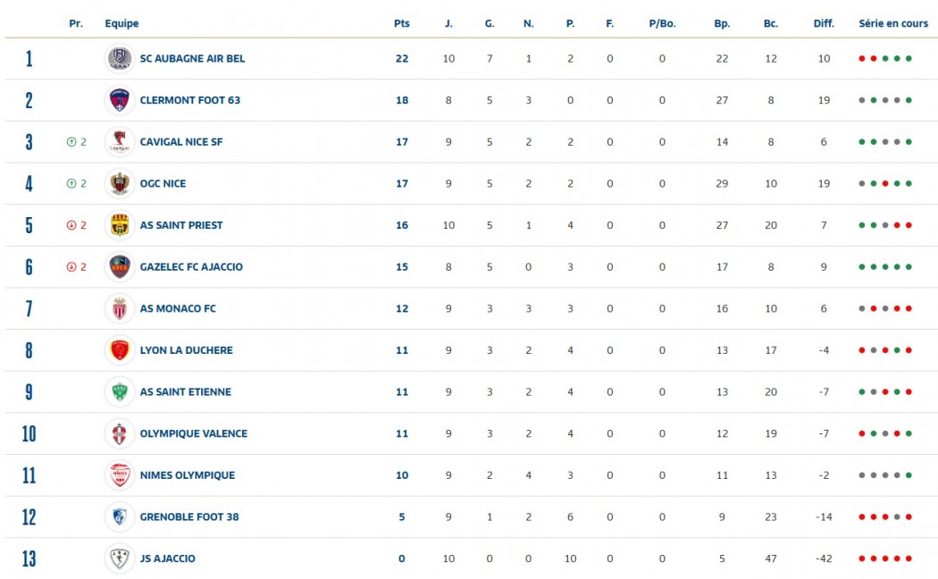Image resolution: width=938 pixels, height=579 pixels.
Task: Click the SC Aubagne Air Bel club logo
Action: pos(119,59)
